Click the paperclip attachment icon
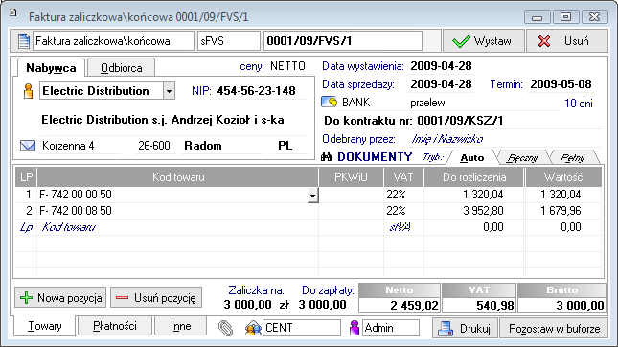 click(226, 328)
